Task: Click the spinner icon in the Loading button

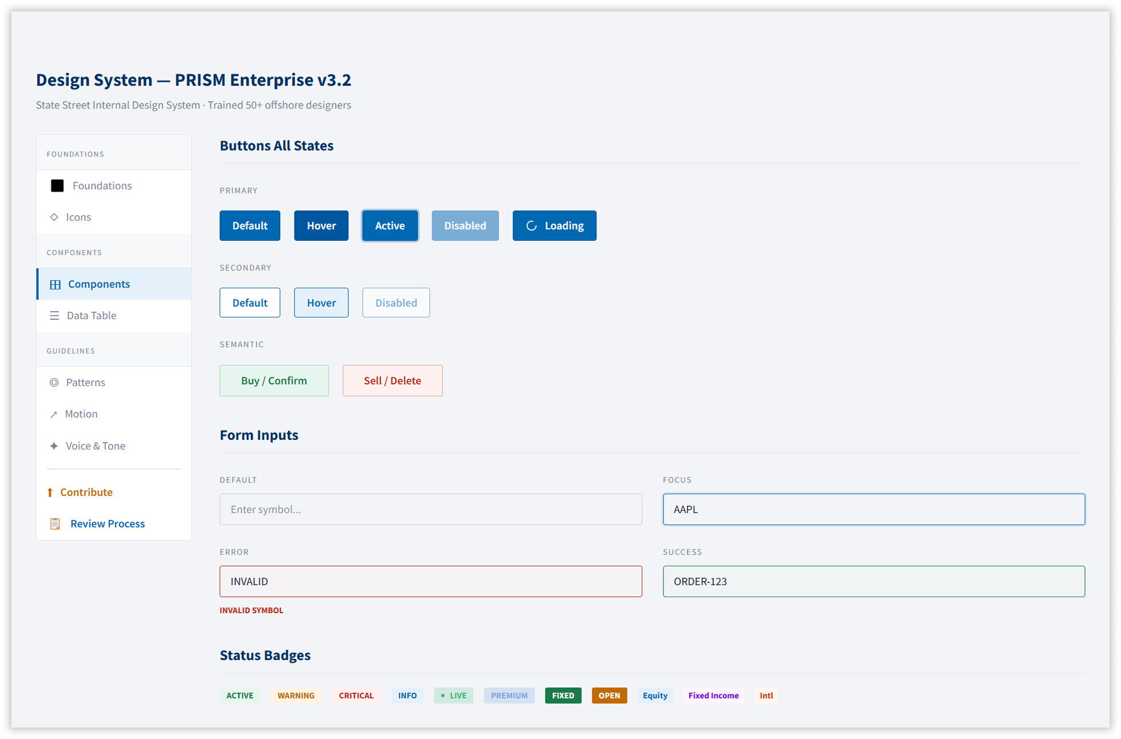Action: [531, 225]
